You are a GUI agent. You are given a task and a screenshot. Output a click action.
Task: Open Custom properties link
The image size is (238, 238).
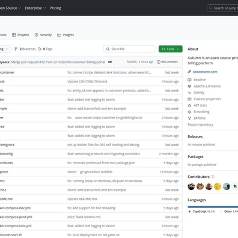pyautogui.click(x=207, y=99)
